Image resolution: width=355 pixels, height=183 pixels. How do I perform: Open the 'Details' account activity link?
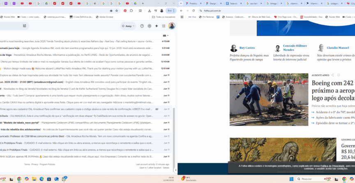pos(166,168)
